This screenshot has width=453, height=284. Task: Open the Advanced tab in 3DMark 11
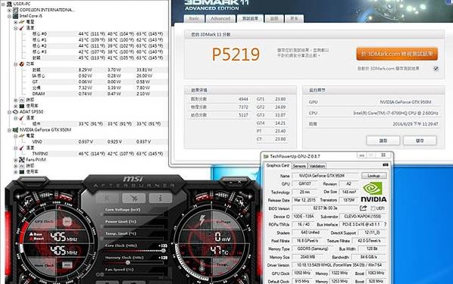tap(220, 18)
